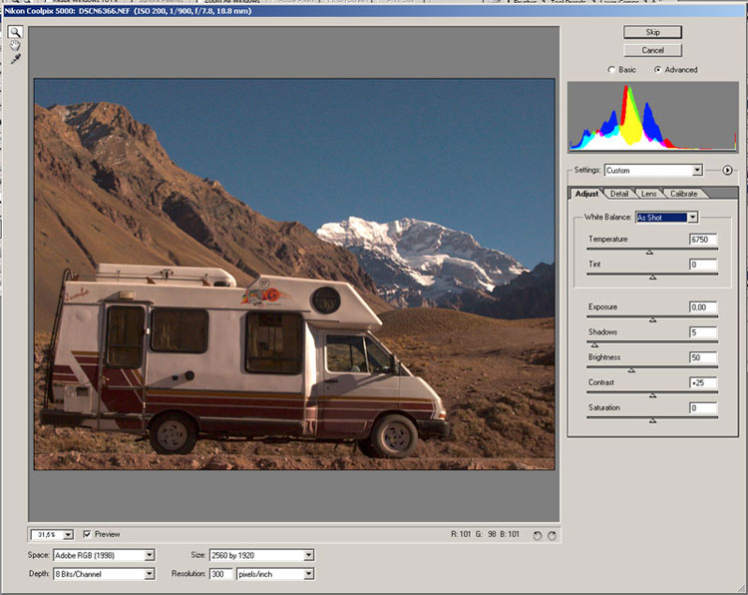Click the Resolution input field
748x595 pixels.
220,574
